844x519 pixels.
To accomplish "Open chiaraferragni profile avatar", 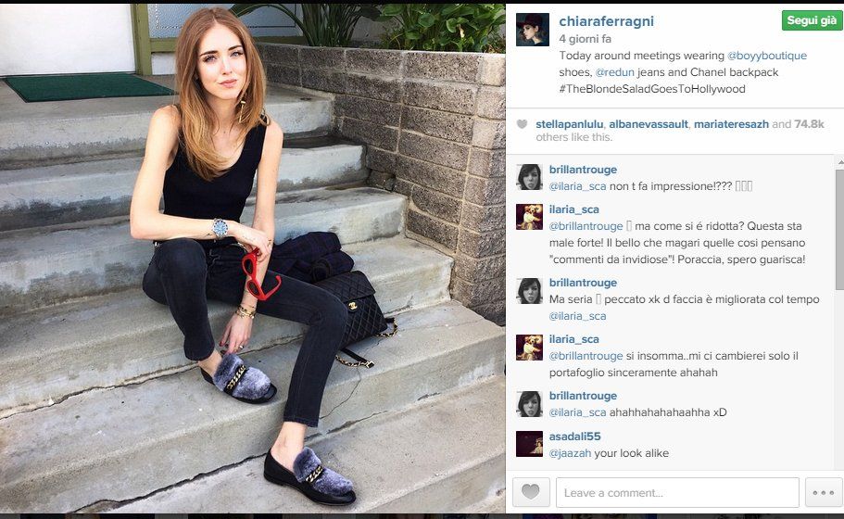I will click(x=533, y=30).
